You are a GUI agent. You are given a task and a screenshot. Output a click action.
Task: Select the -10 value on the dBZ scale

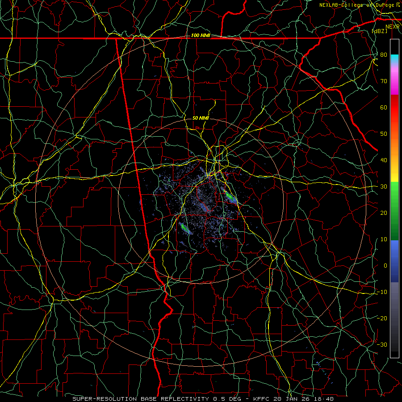[382, 292]
